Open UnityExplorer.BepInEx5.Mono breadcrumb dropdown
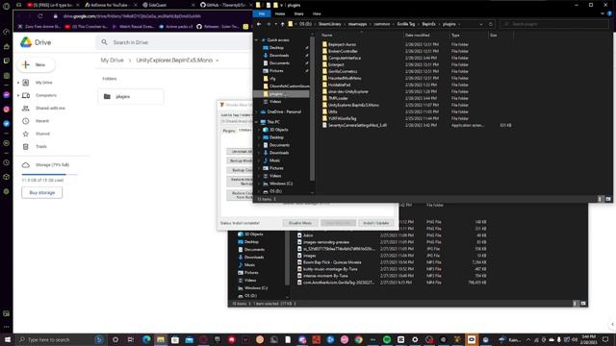Viewport: 616px width, 346px height. pyautogui.click(x=217, y=61)
